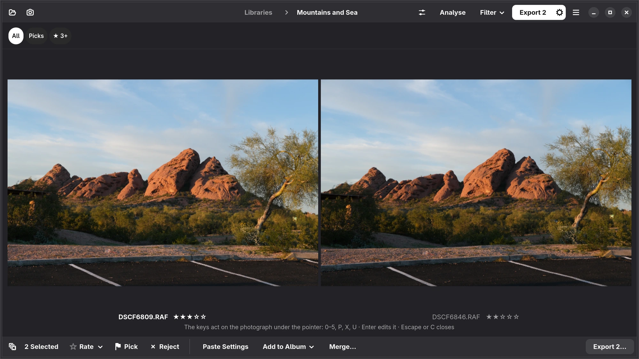
Task: Click the selection stack icon beside 2 Selected
Action: pos(12,347)
